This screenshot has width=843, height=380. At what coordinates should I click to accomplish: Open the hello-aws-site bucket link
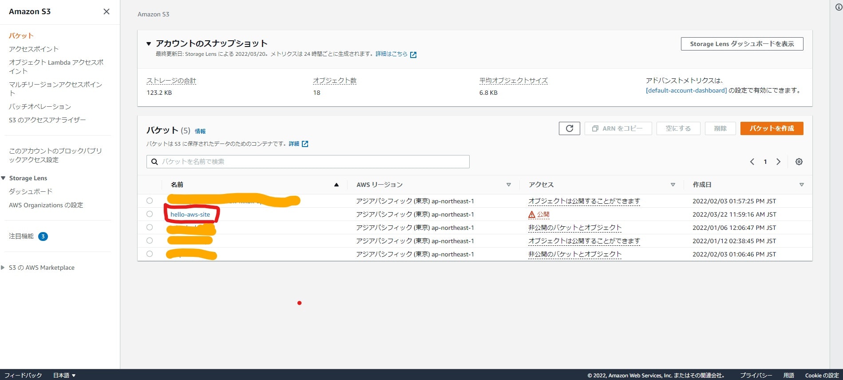[x=190, y=214]
